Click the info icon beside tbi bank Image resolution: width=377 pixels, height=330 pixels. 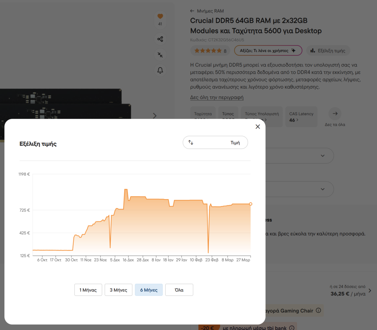292,327
